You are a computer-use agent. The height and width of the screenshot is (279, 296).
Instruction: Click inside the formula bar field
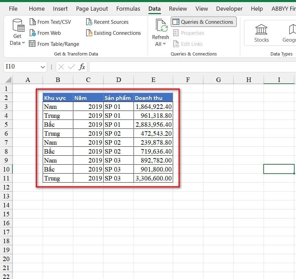[189, 67]
